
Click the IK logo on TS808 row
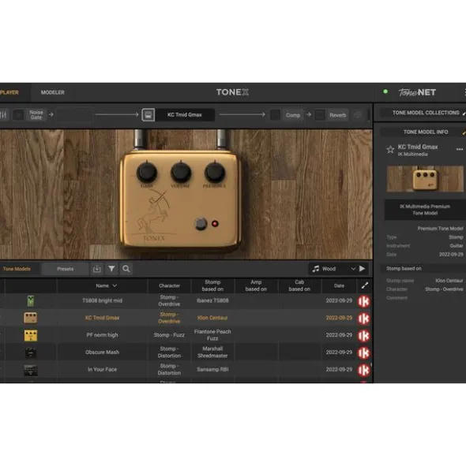(x=364, y=301)
